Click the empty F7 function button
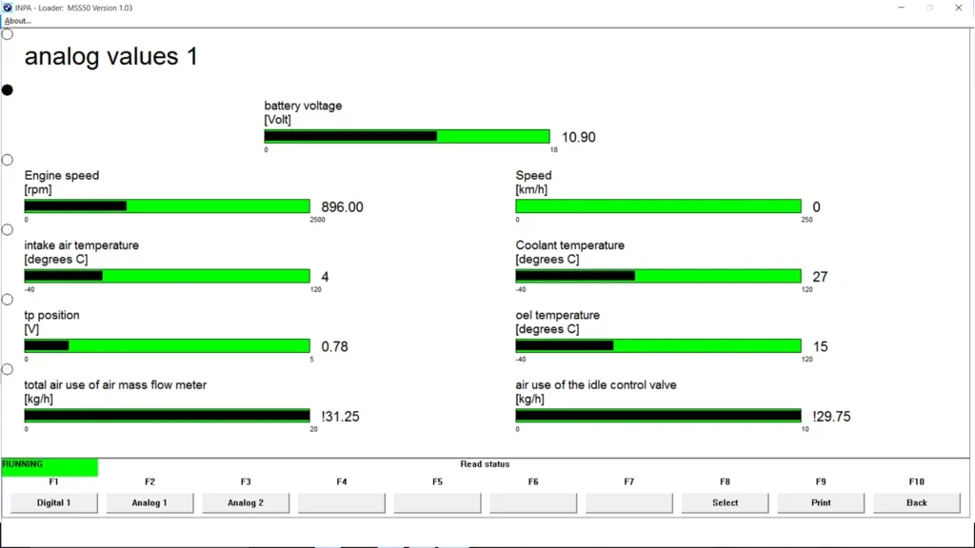The width and height of the screenshot is (975, 548). (628, 502)
